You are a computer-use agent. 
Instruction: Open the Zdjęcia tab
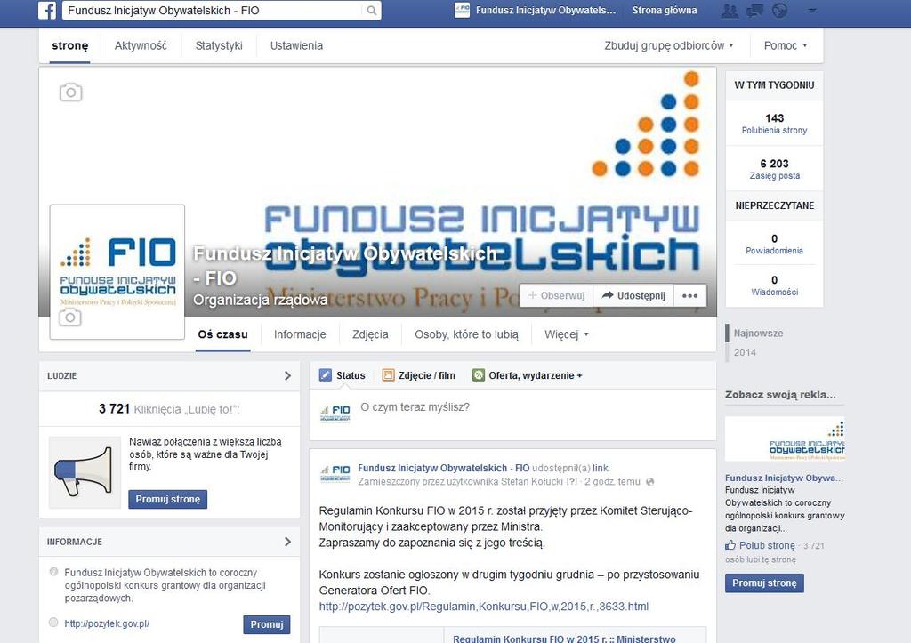coord(370,334)
